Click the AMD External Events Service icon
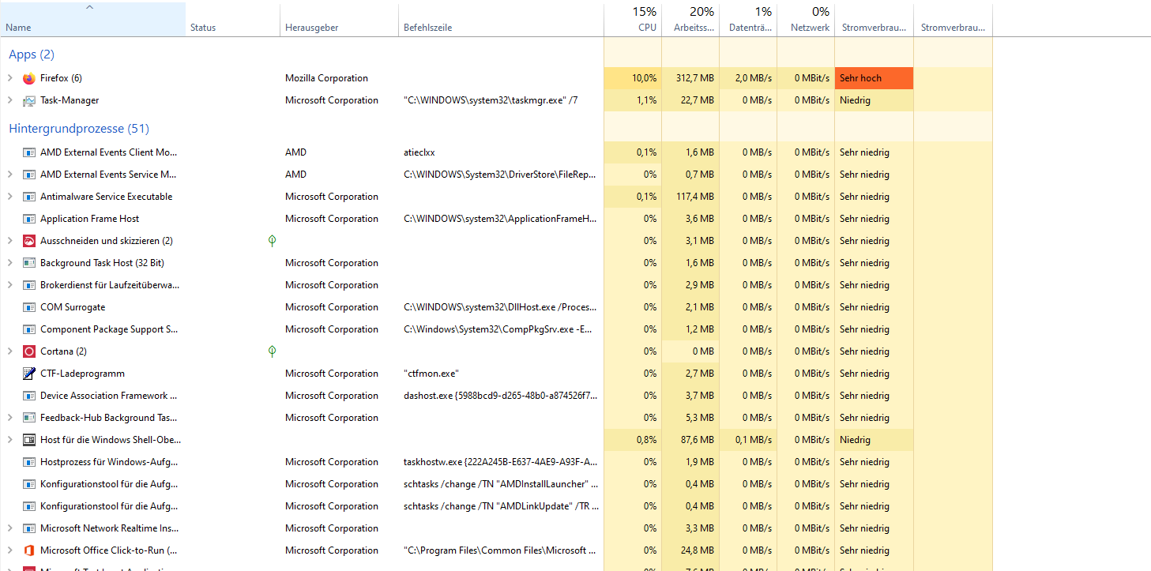This screenshot has height=571, width=1151. pos(29,175)
